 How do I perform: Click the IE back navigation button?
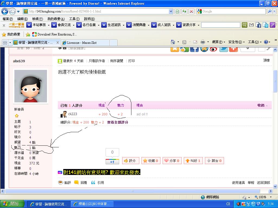click(x=5, y=11)
